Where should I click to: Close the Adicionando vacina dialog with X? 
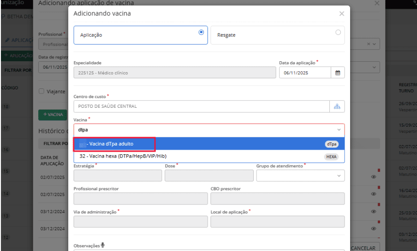pos(341,14)
